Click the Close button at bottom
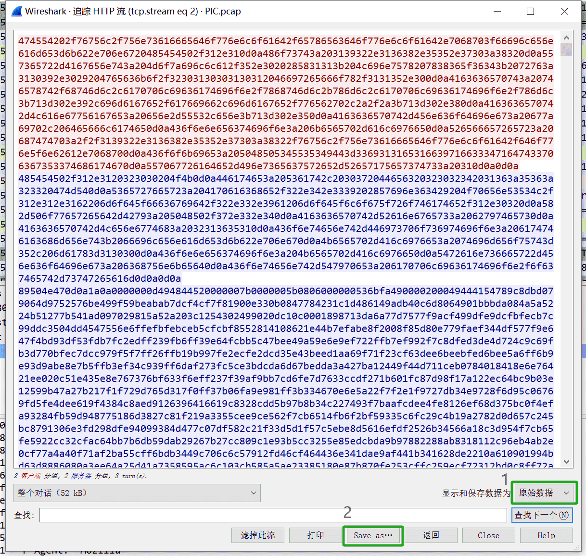The height and width of the screenshot is (556, 586). (x=488, y=535)
